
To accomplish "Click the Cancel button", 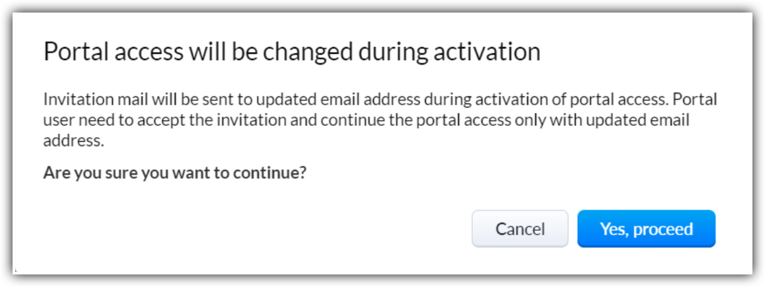I will 520,229.
